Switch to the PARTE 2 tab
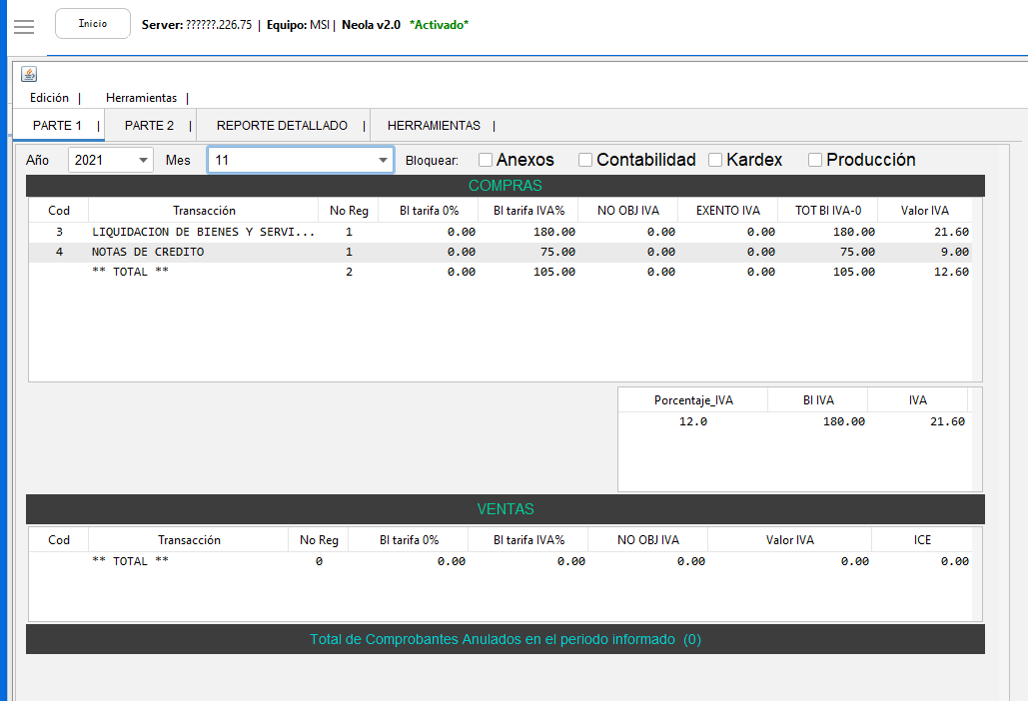The height and width of the screenshot is (701, 1028). 149,126
